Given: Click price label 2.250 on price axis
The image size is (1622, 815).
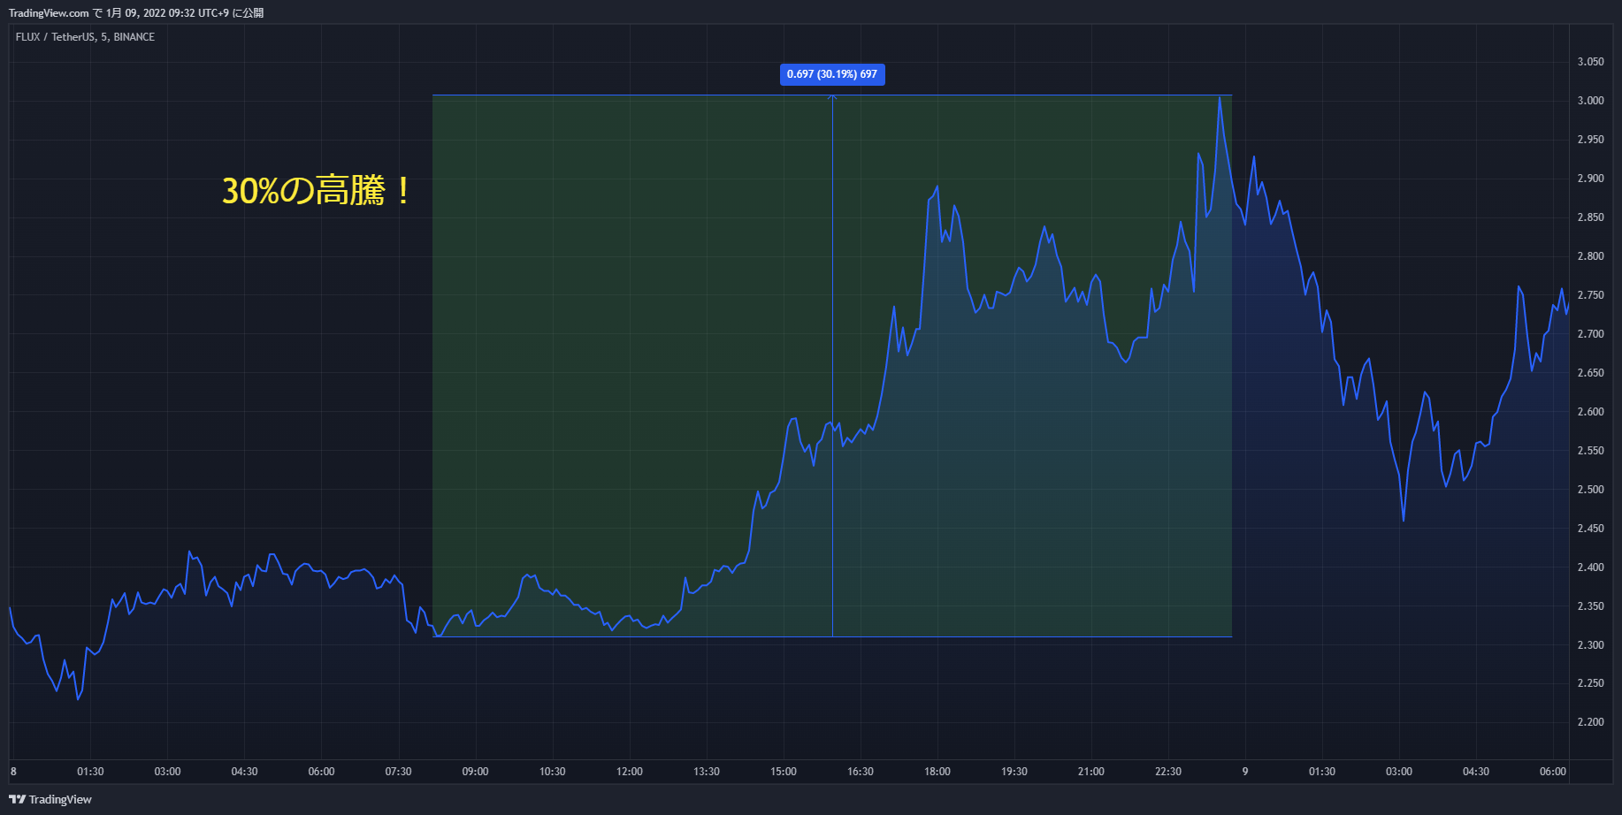Looking at the screenshot, I should tap(1590, 683).
